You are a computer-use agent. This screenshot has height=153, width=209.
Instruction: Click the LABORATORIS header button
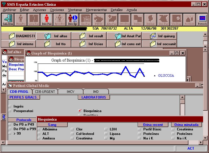(94, 97)
